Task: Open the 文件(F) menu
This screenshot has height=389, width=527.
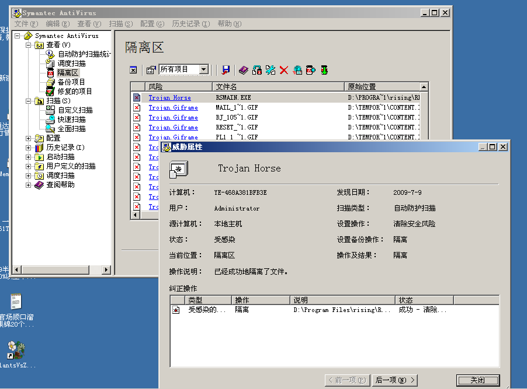Action: coord(26,24)
